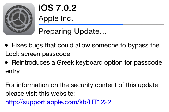Click the word 'entry' below second bullet
The width and height of the screenshot is (169, 112).
tap(13, 71)
